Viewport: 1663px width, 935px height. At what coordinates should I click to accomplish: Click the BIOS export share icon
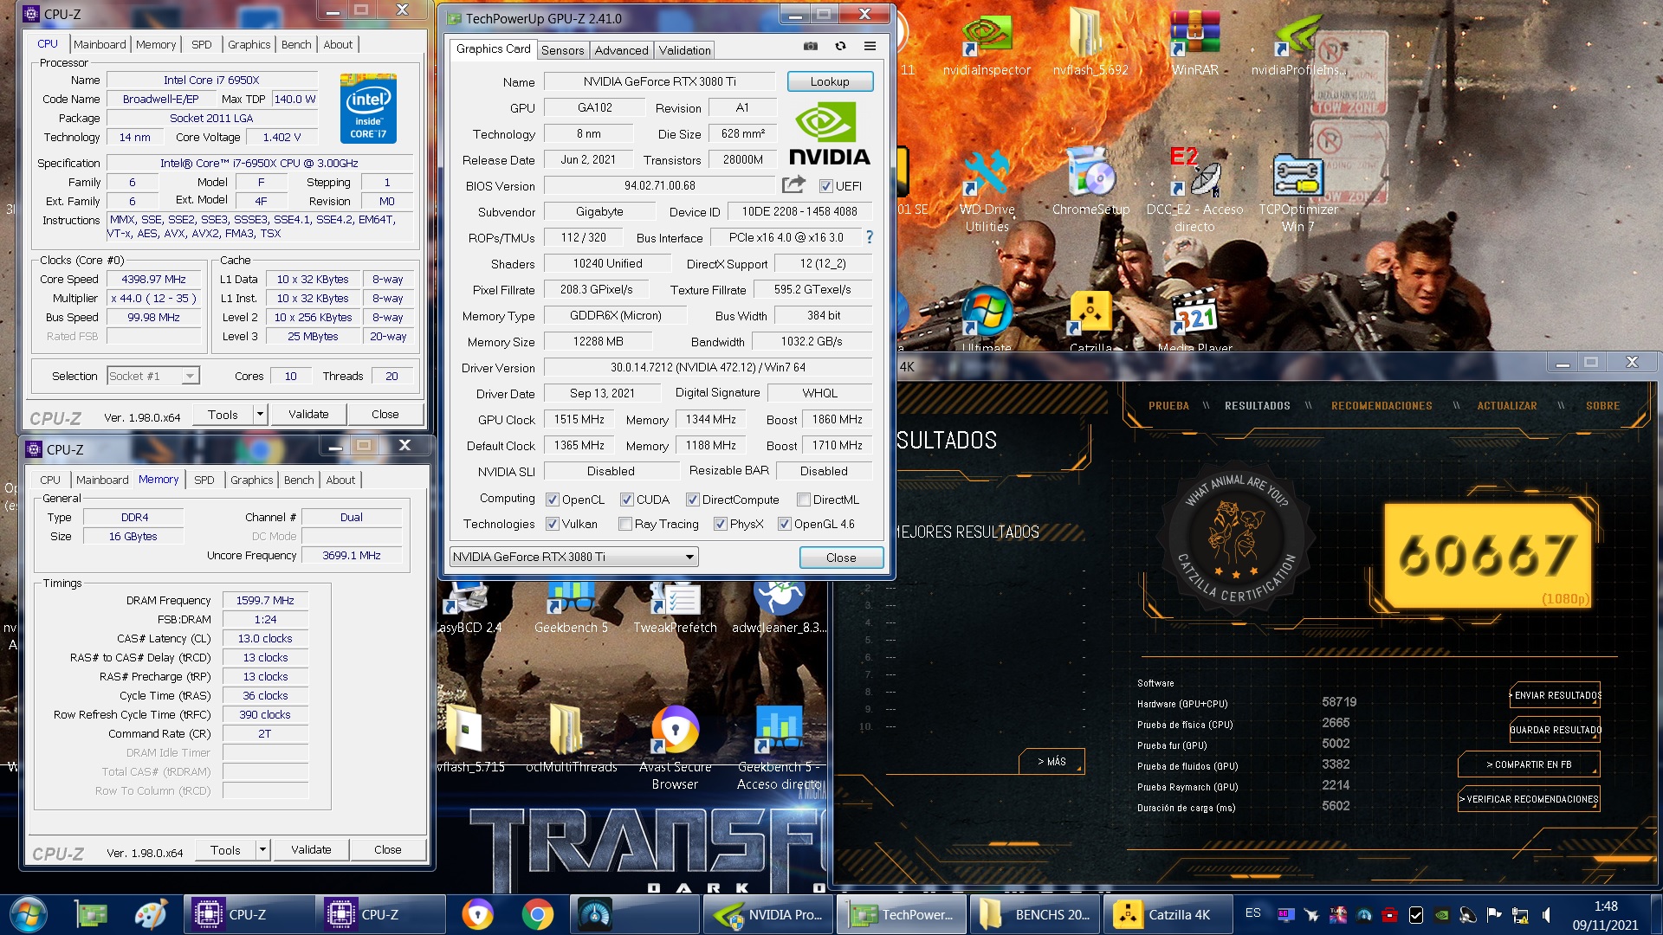793,184
